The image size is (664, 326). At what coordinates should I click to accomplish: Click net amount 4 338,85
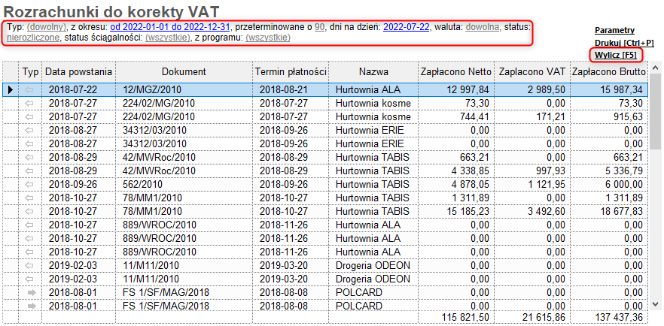[x=471, y=171]
